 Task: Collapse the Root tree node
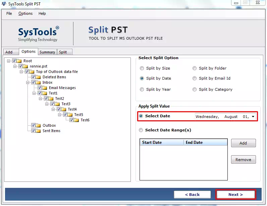(9, 61)
